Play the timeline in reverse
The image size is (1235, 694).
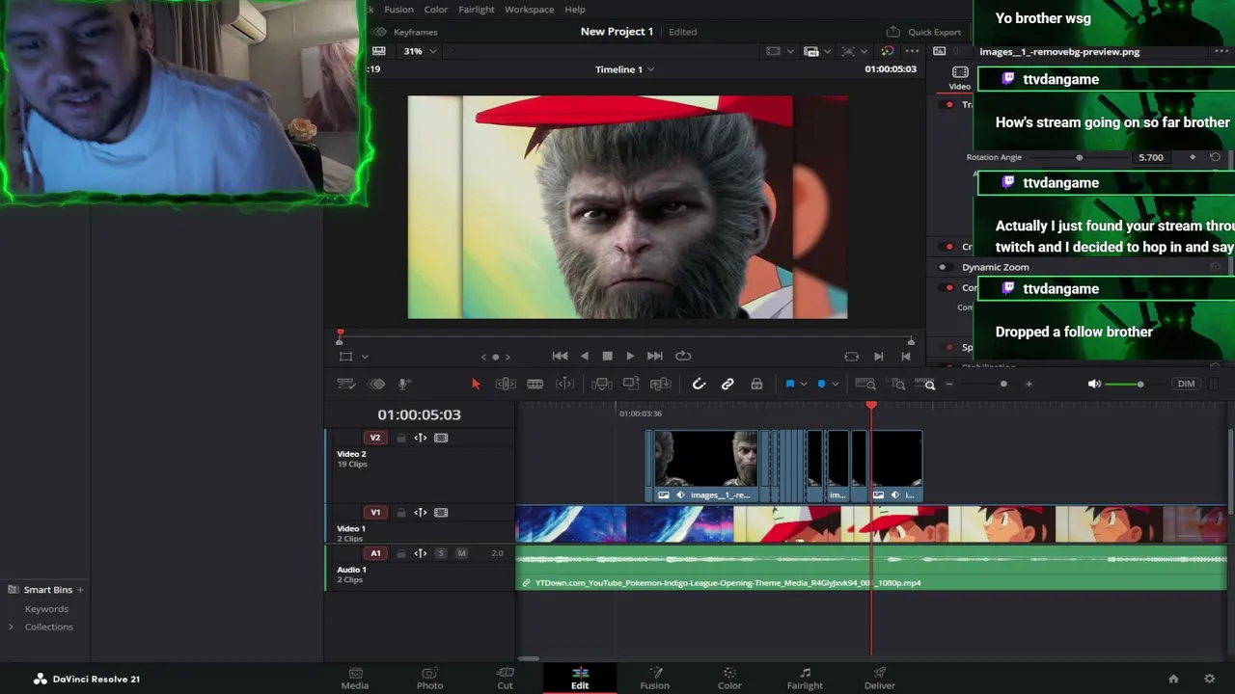coord(585,356)
